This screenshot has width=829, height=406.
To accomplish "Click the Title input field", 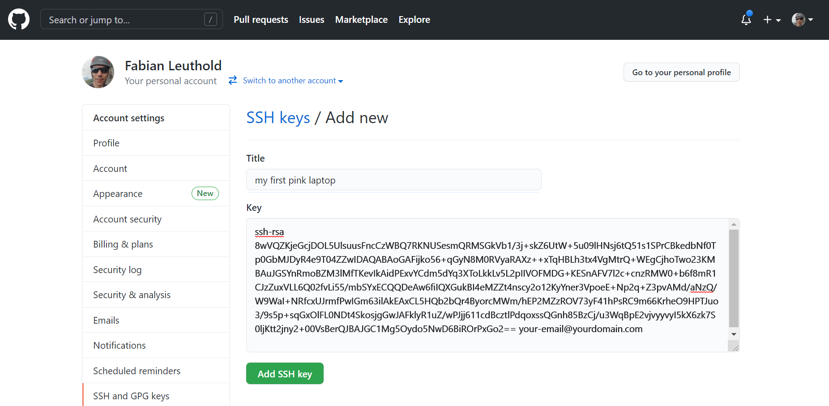I will (393, 180).
